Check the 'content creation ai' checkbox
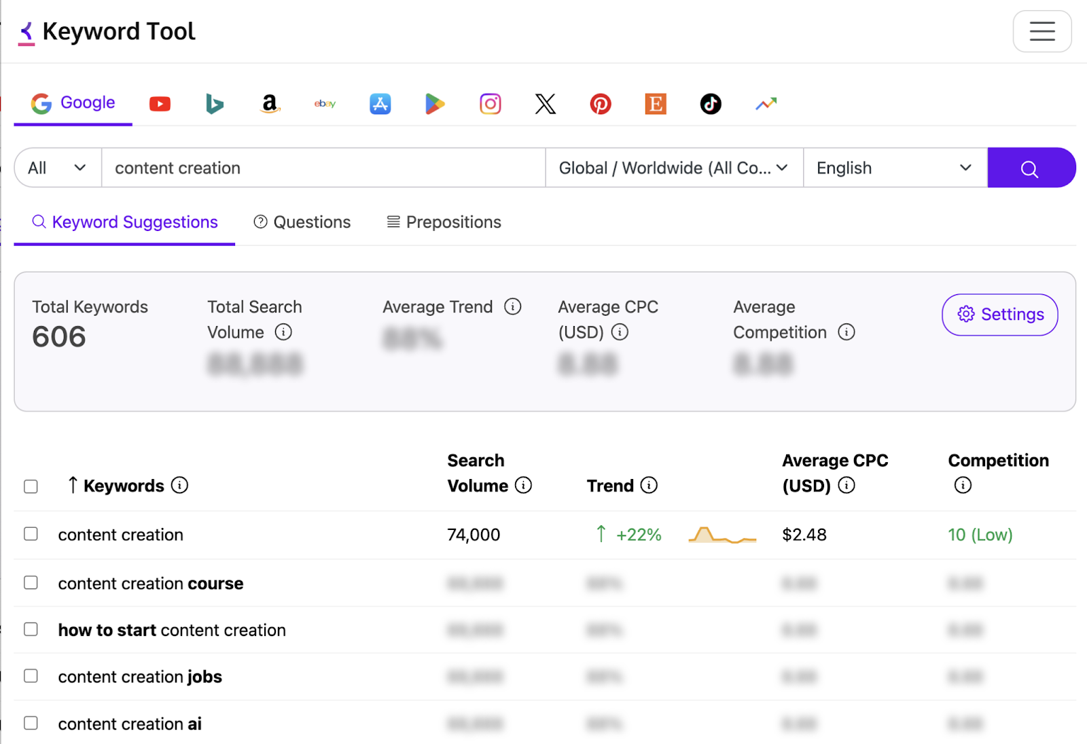 point(31,723)
